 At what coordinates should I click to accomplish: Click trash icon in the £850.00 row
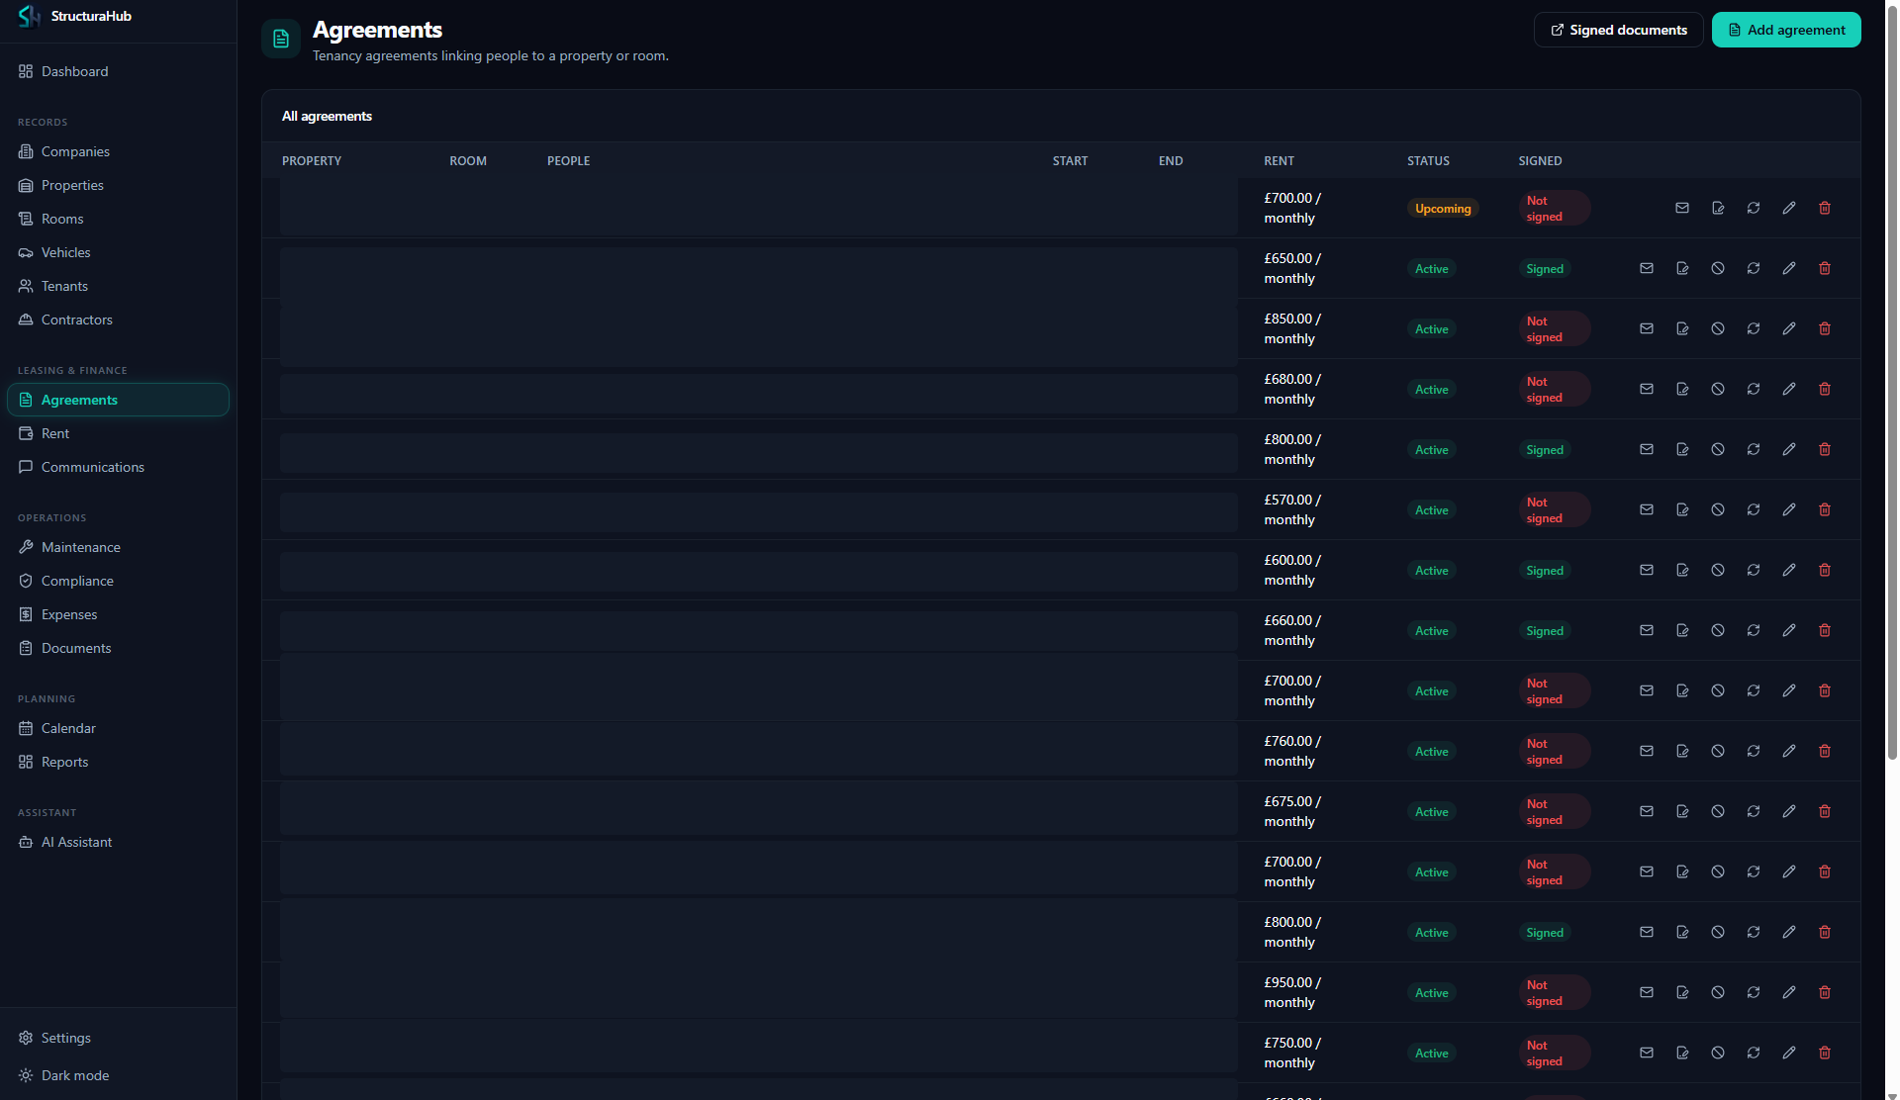pos(1825,328)
